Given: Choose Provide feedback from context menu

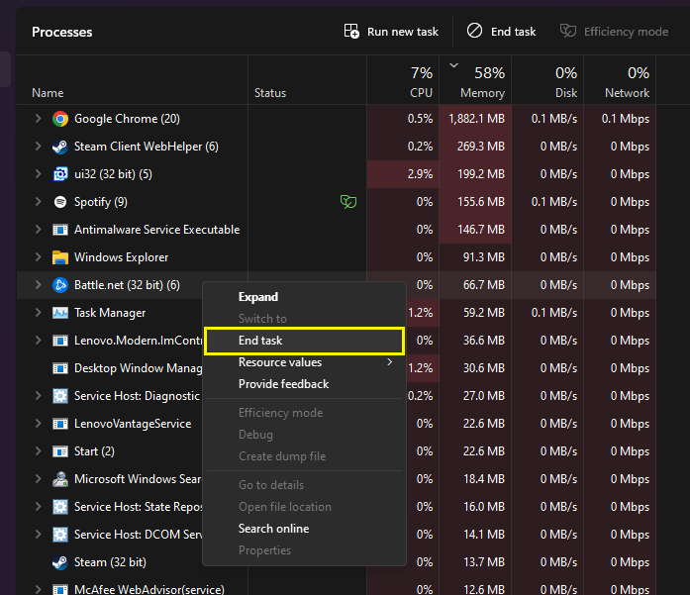Looking at the screenshot, I should [x=304, y=384].
